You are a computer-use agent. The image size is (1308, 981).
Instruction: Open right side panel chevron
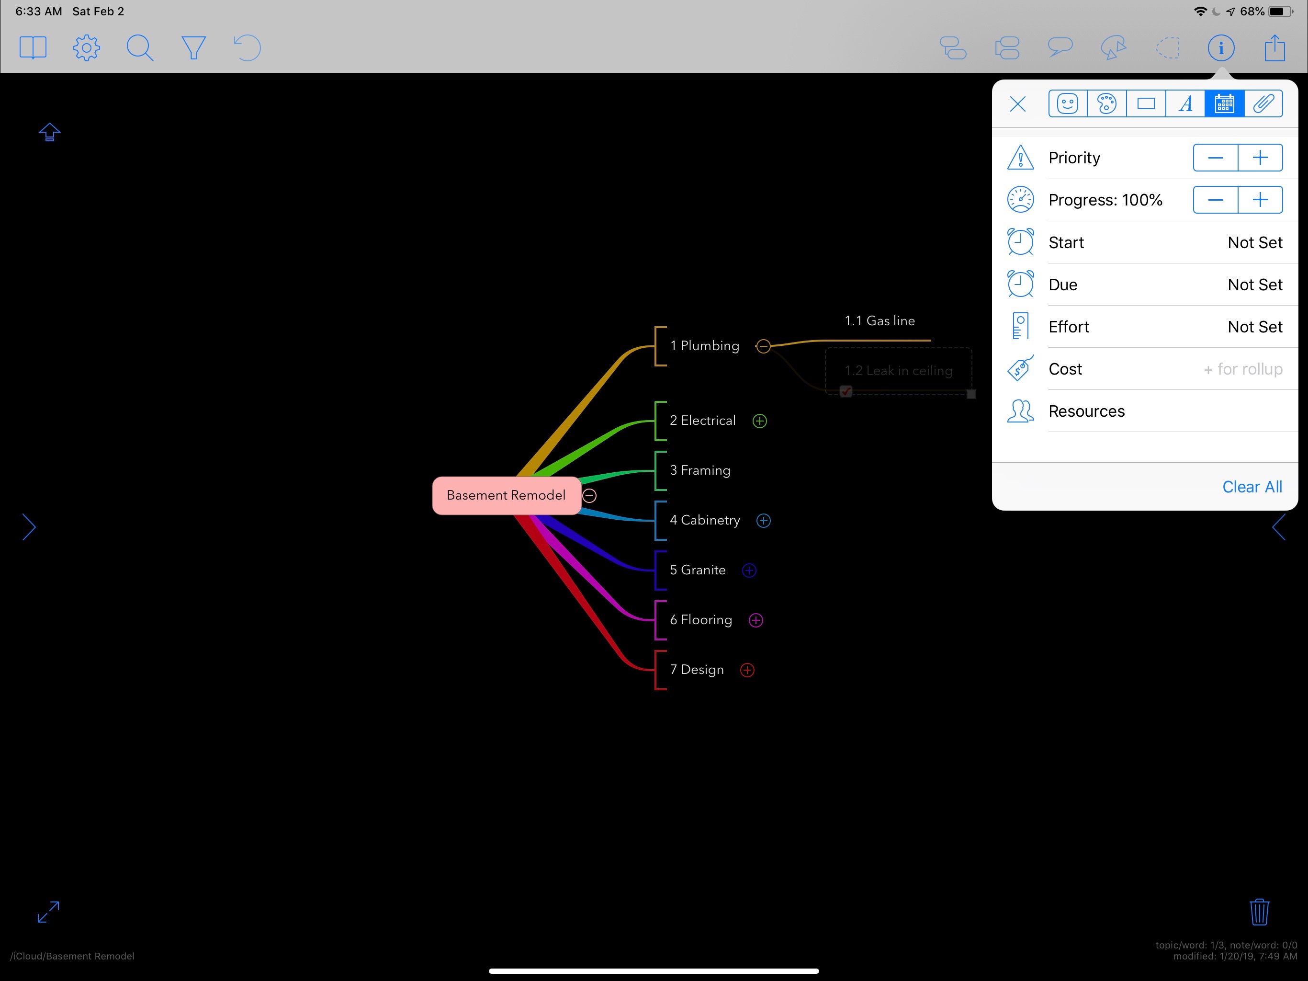[x=1278, y=526]
